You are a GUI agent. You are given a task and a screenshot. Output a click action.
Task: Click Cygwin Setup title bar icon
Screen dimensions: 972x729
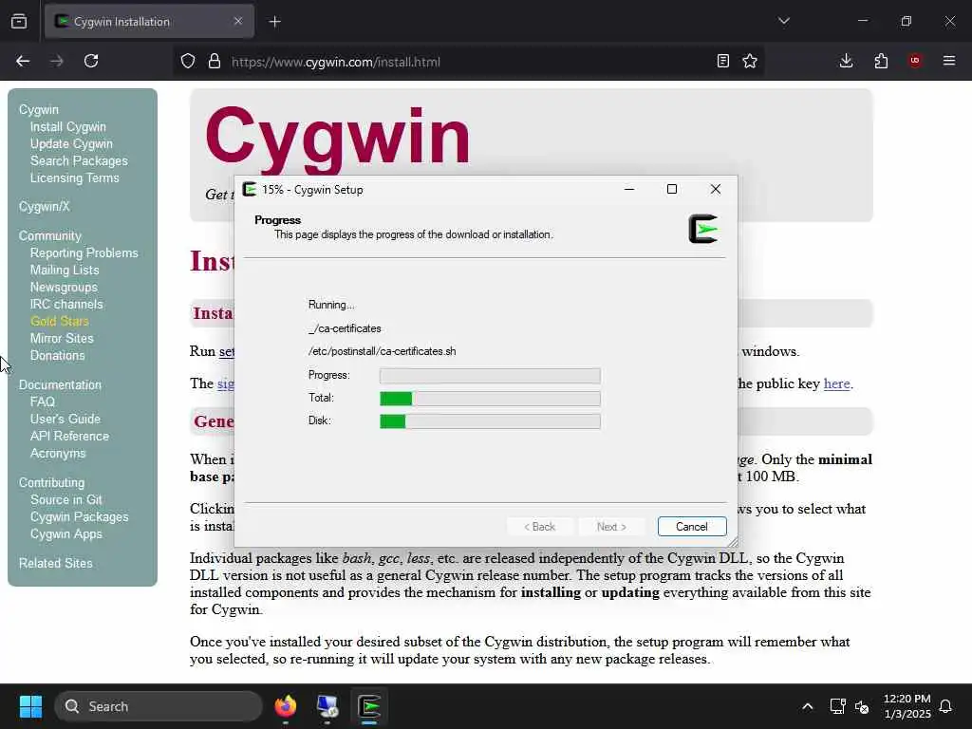[250, 190]
